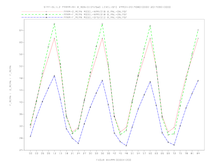Click x-axis tick label 63

156,153
